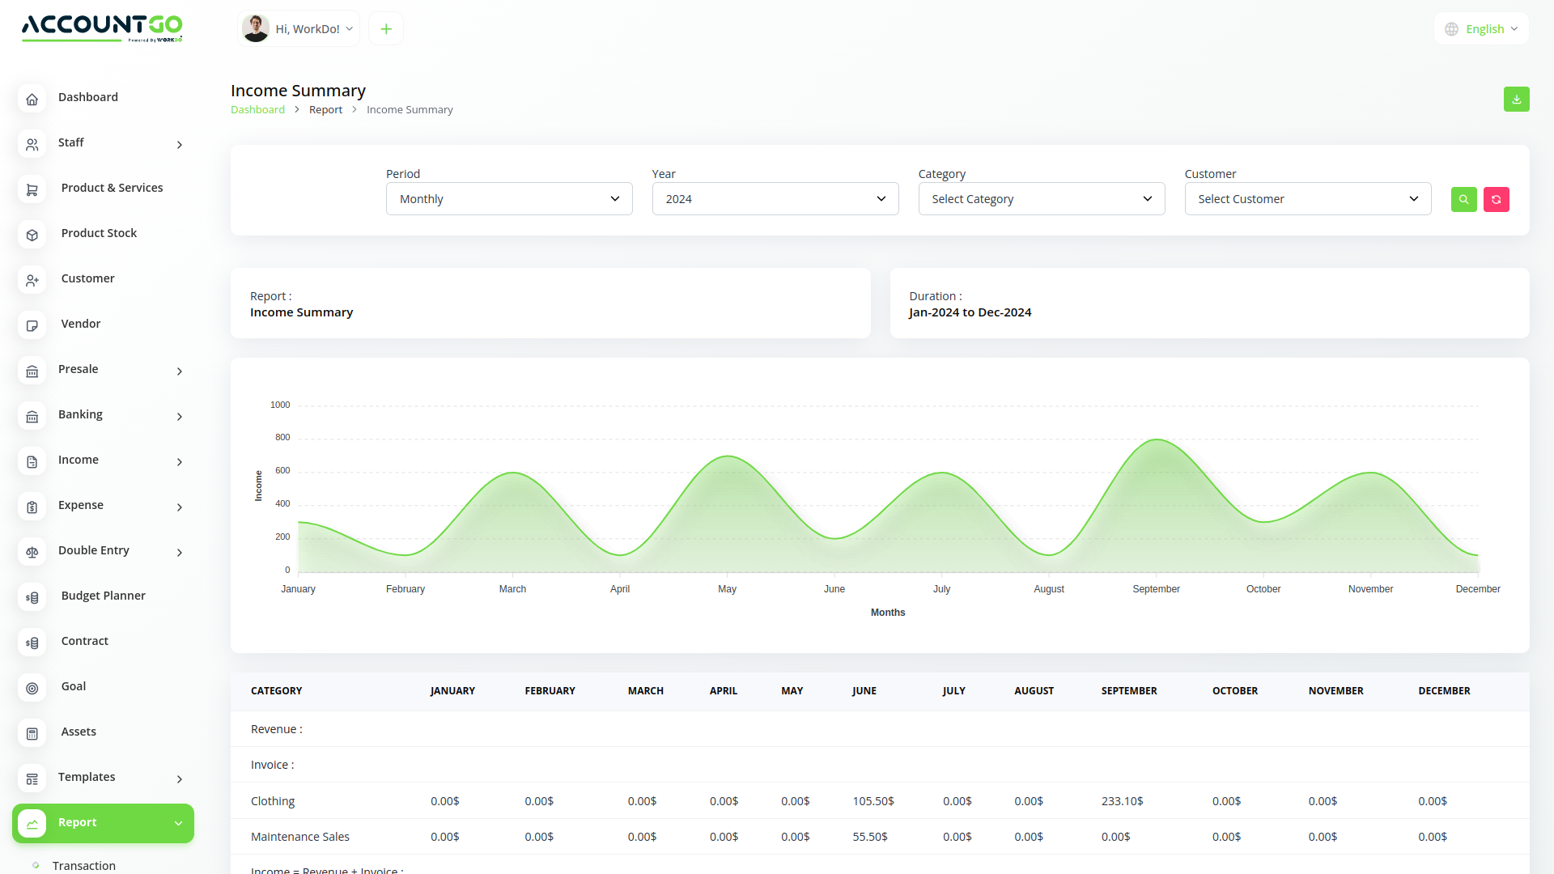The width and height of the screenshot is (1554, 874).
Task: Click the Dashboard breadcrumb link
Action: coord(257,109)
